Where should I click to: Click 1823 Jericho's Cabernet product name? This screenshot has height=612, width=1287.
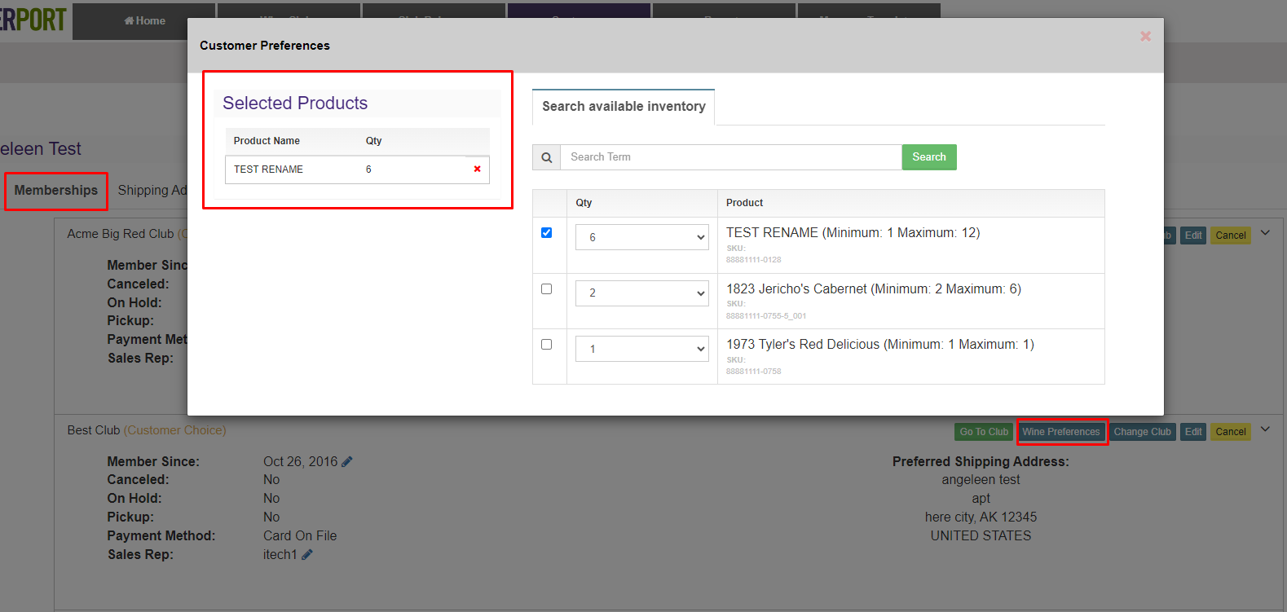874,289
